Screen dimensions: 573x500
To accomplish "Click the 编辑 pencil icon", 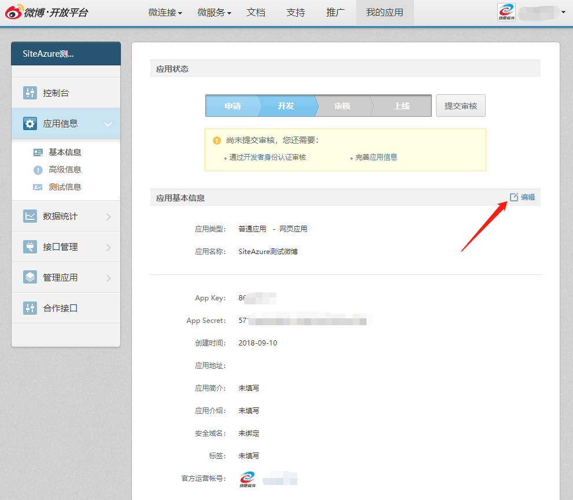I will click(513, 197).
